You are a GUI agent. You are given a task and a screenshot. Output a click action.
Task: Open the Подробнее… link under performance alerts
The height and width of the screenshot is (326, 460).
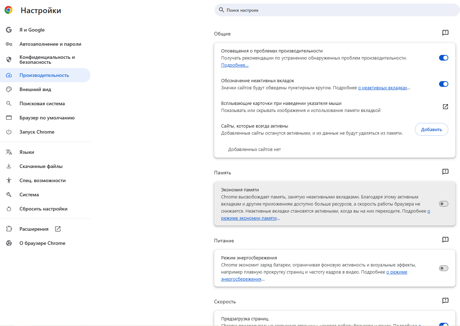pos(235,65)
